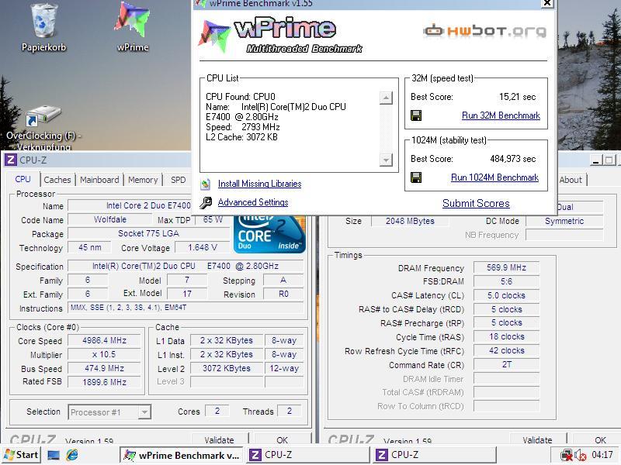Viewport: 621px width, 465px height.
Task: Click CPU List scrollbar down arrow
Action: click(386, 160)
